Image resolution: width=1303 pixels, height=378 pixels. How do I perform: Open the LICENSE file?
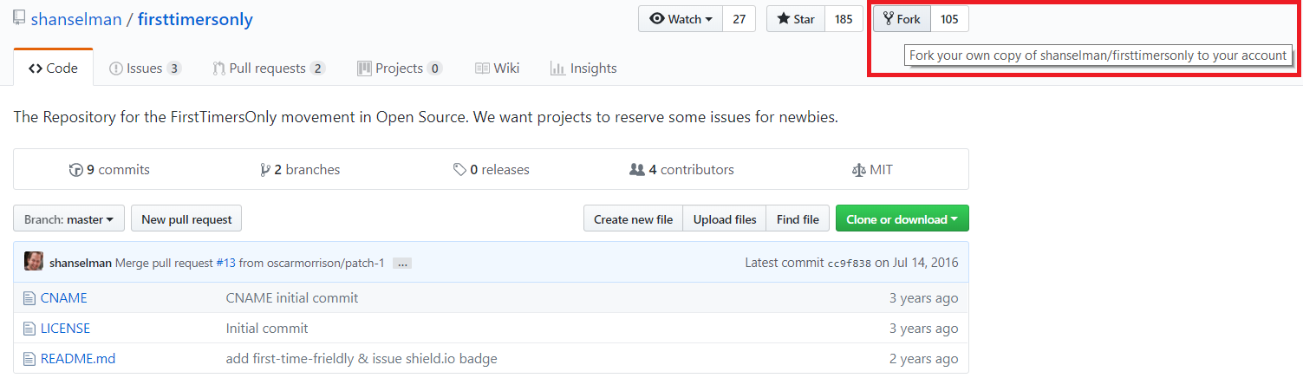pyautogui.click(x=65, y=329)
